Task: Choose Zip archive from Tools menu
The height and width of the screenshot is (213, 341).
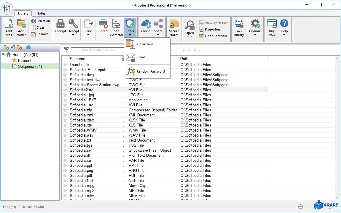Action: point(147,44)
